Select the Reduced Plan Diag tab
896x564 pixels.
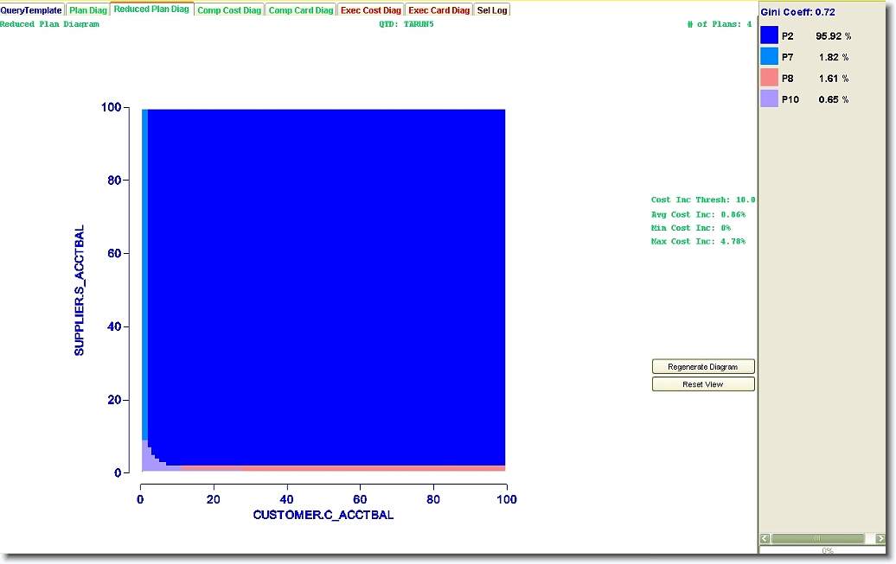pos(151,10)
